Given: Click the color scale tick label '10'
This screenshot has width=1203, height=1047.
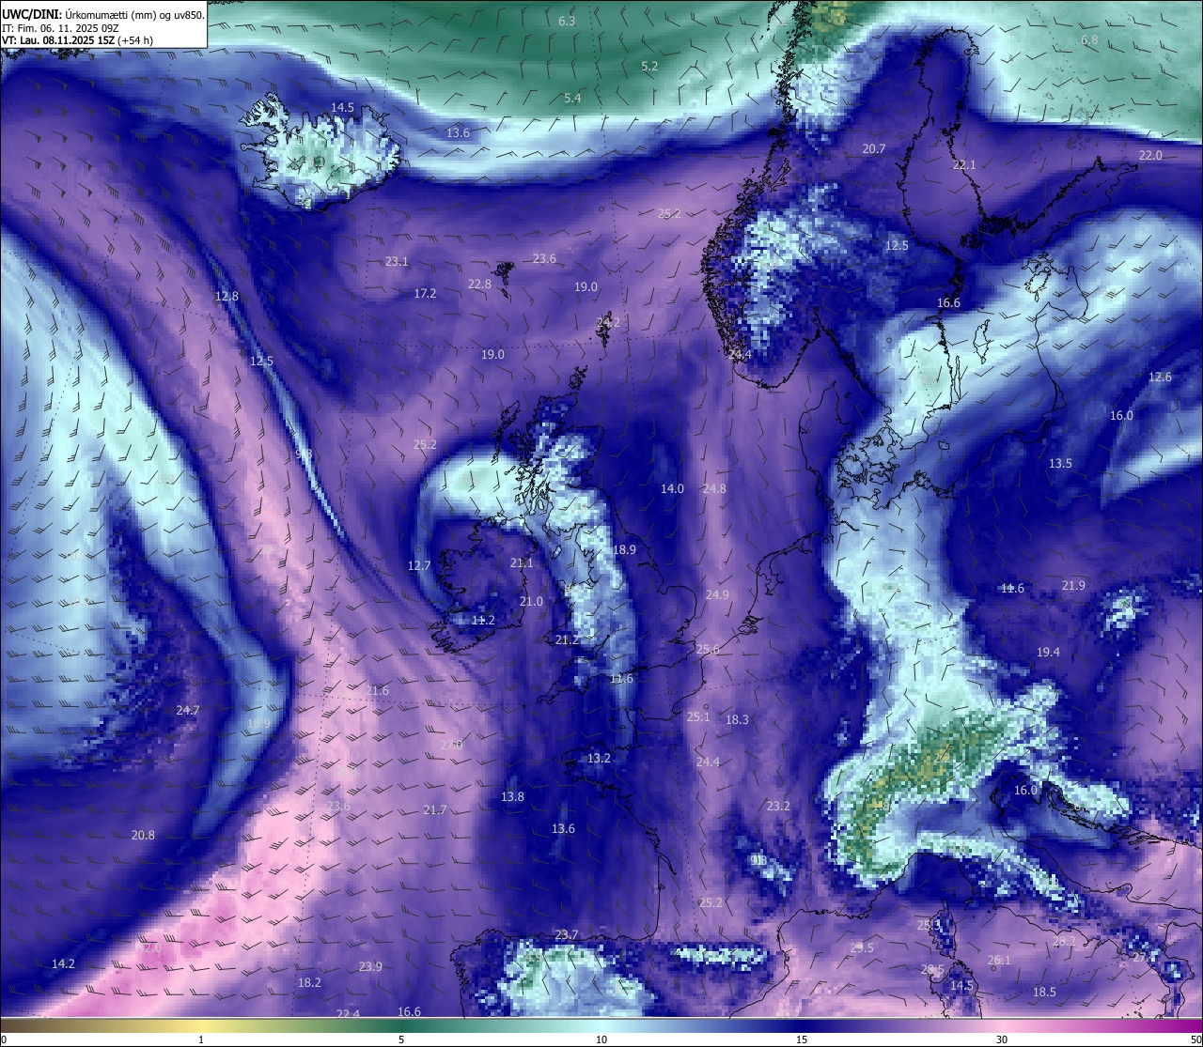Looking at the screenshot, I should pos(601,1039).
